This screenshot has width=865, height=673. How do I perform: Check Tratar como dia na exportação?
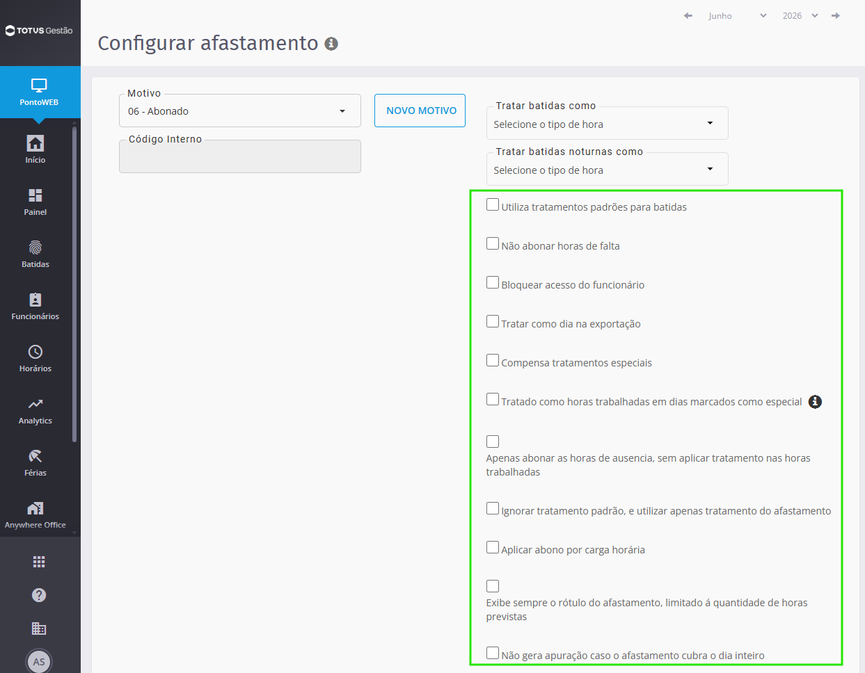tap(493, 322)
